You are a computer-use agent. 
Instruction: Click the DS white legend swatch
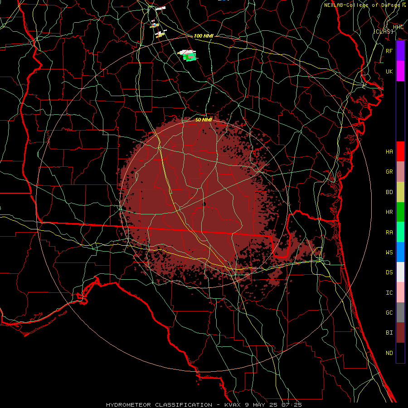point(400,272)
